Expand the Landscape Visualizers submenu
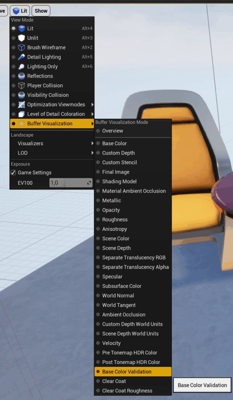Image resolution: width=233 pixels, height=400 pixels. (x=52, y=143)
